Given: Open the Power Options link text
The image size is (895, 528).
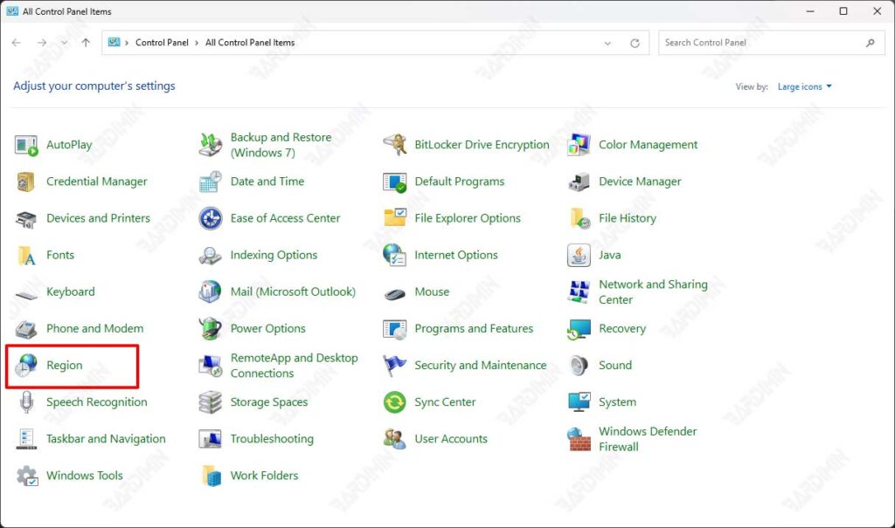Looking at the screenshot, I should [267, 328].
